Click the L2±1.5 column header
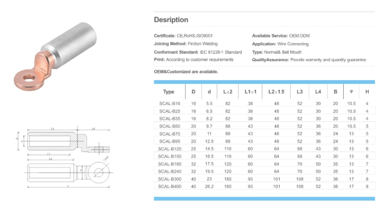The image size is (392, 208). coord(276,92)
